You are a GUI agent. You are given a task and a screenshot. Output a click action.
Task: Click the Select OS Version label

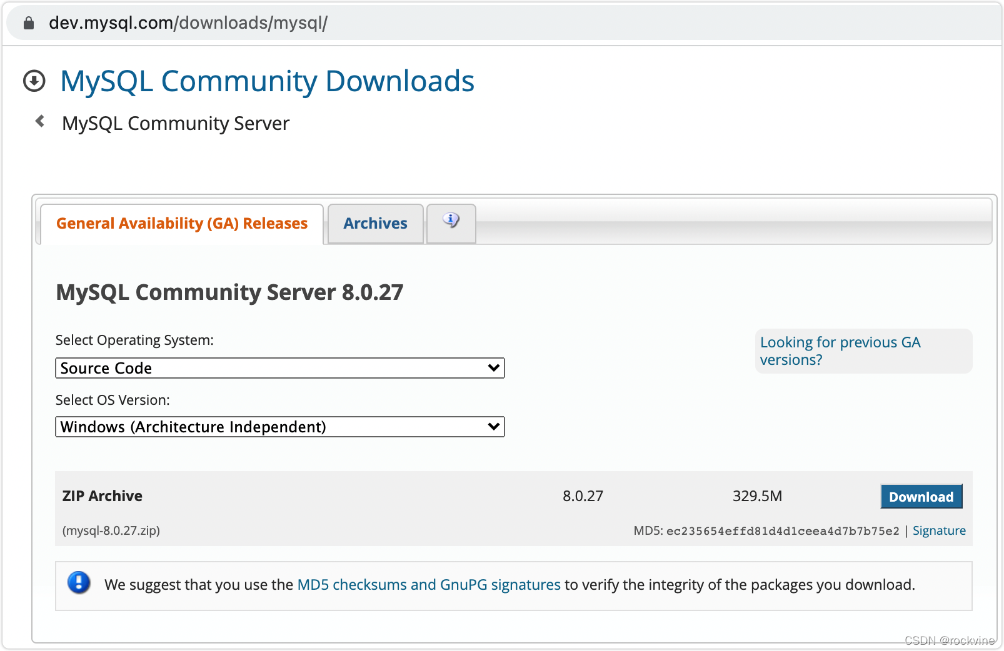pyautogui.click(x=113, y=400)
